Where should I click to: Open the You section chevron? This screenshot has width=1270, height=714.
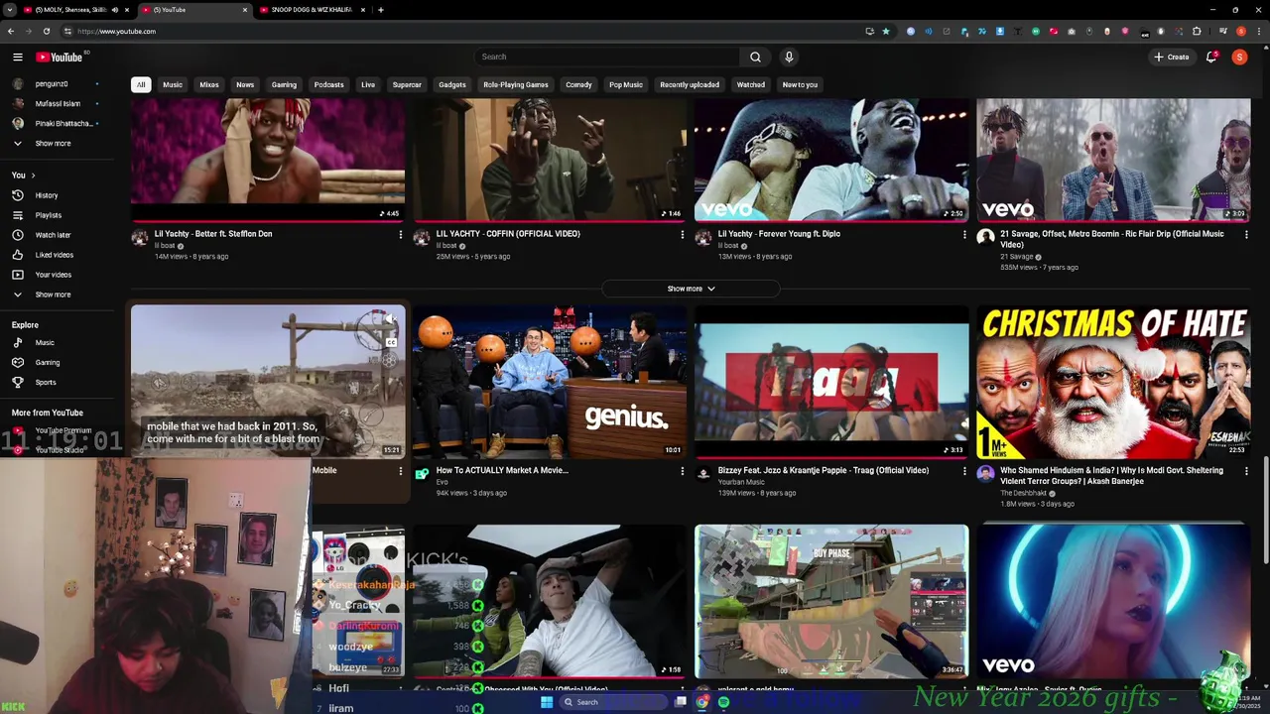33,176
